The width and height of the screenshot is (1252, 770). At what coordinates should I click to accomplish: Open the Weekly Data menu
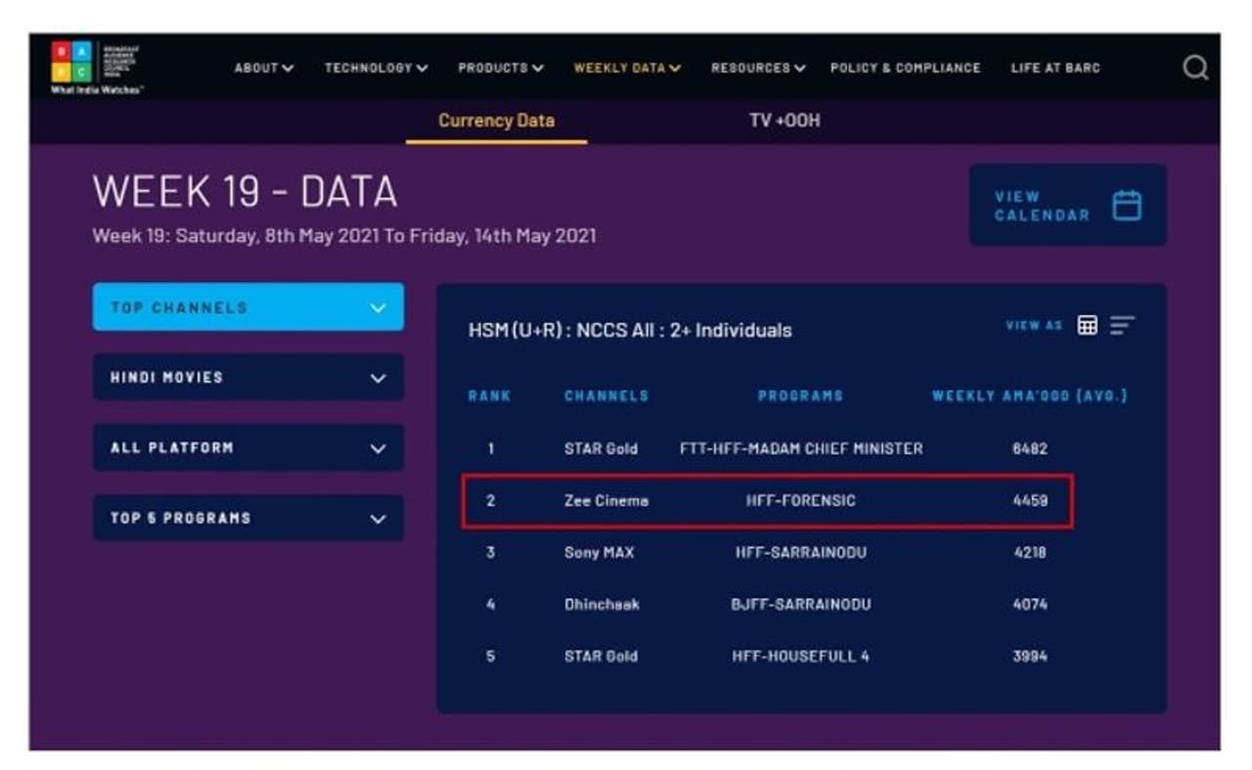(627, 68)
